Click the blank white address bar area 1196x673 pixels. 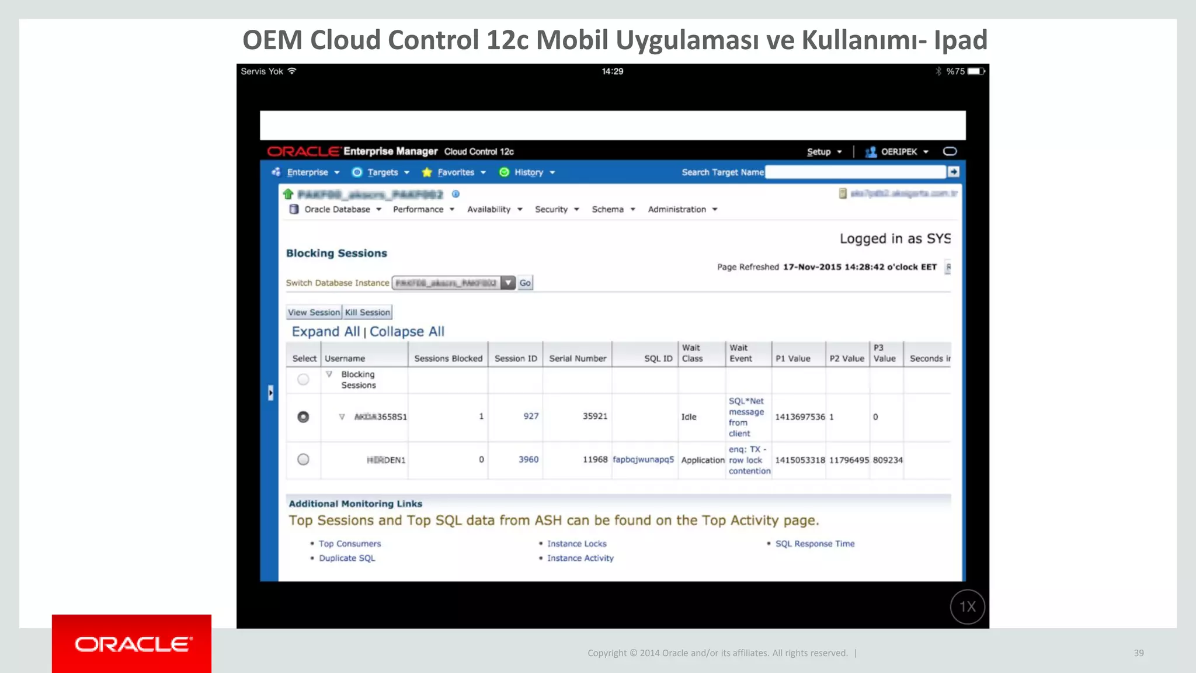[x=613, y=126]
